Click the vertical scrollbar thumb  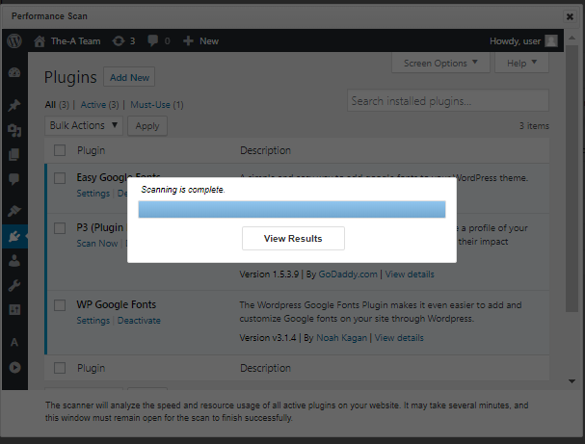pos(572,178)
